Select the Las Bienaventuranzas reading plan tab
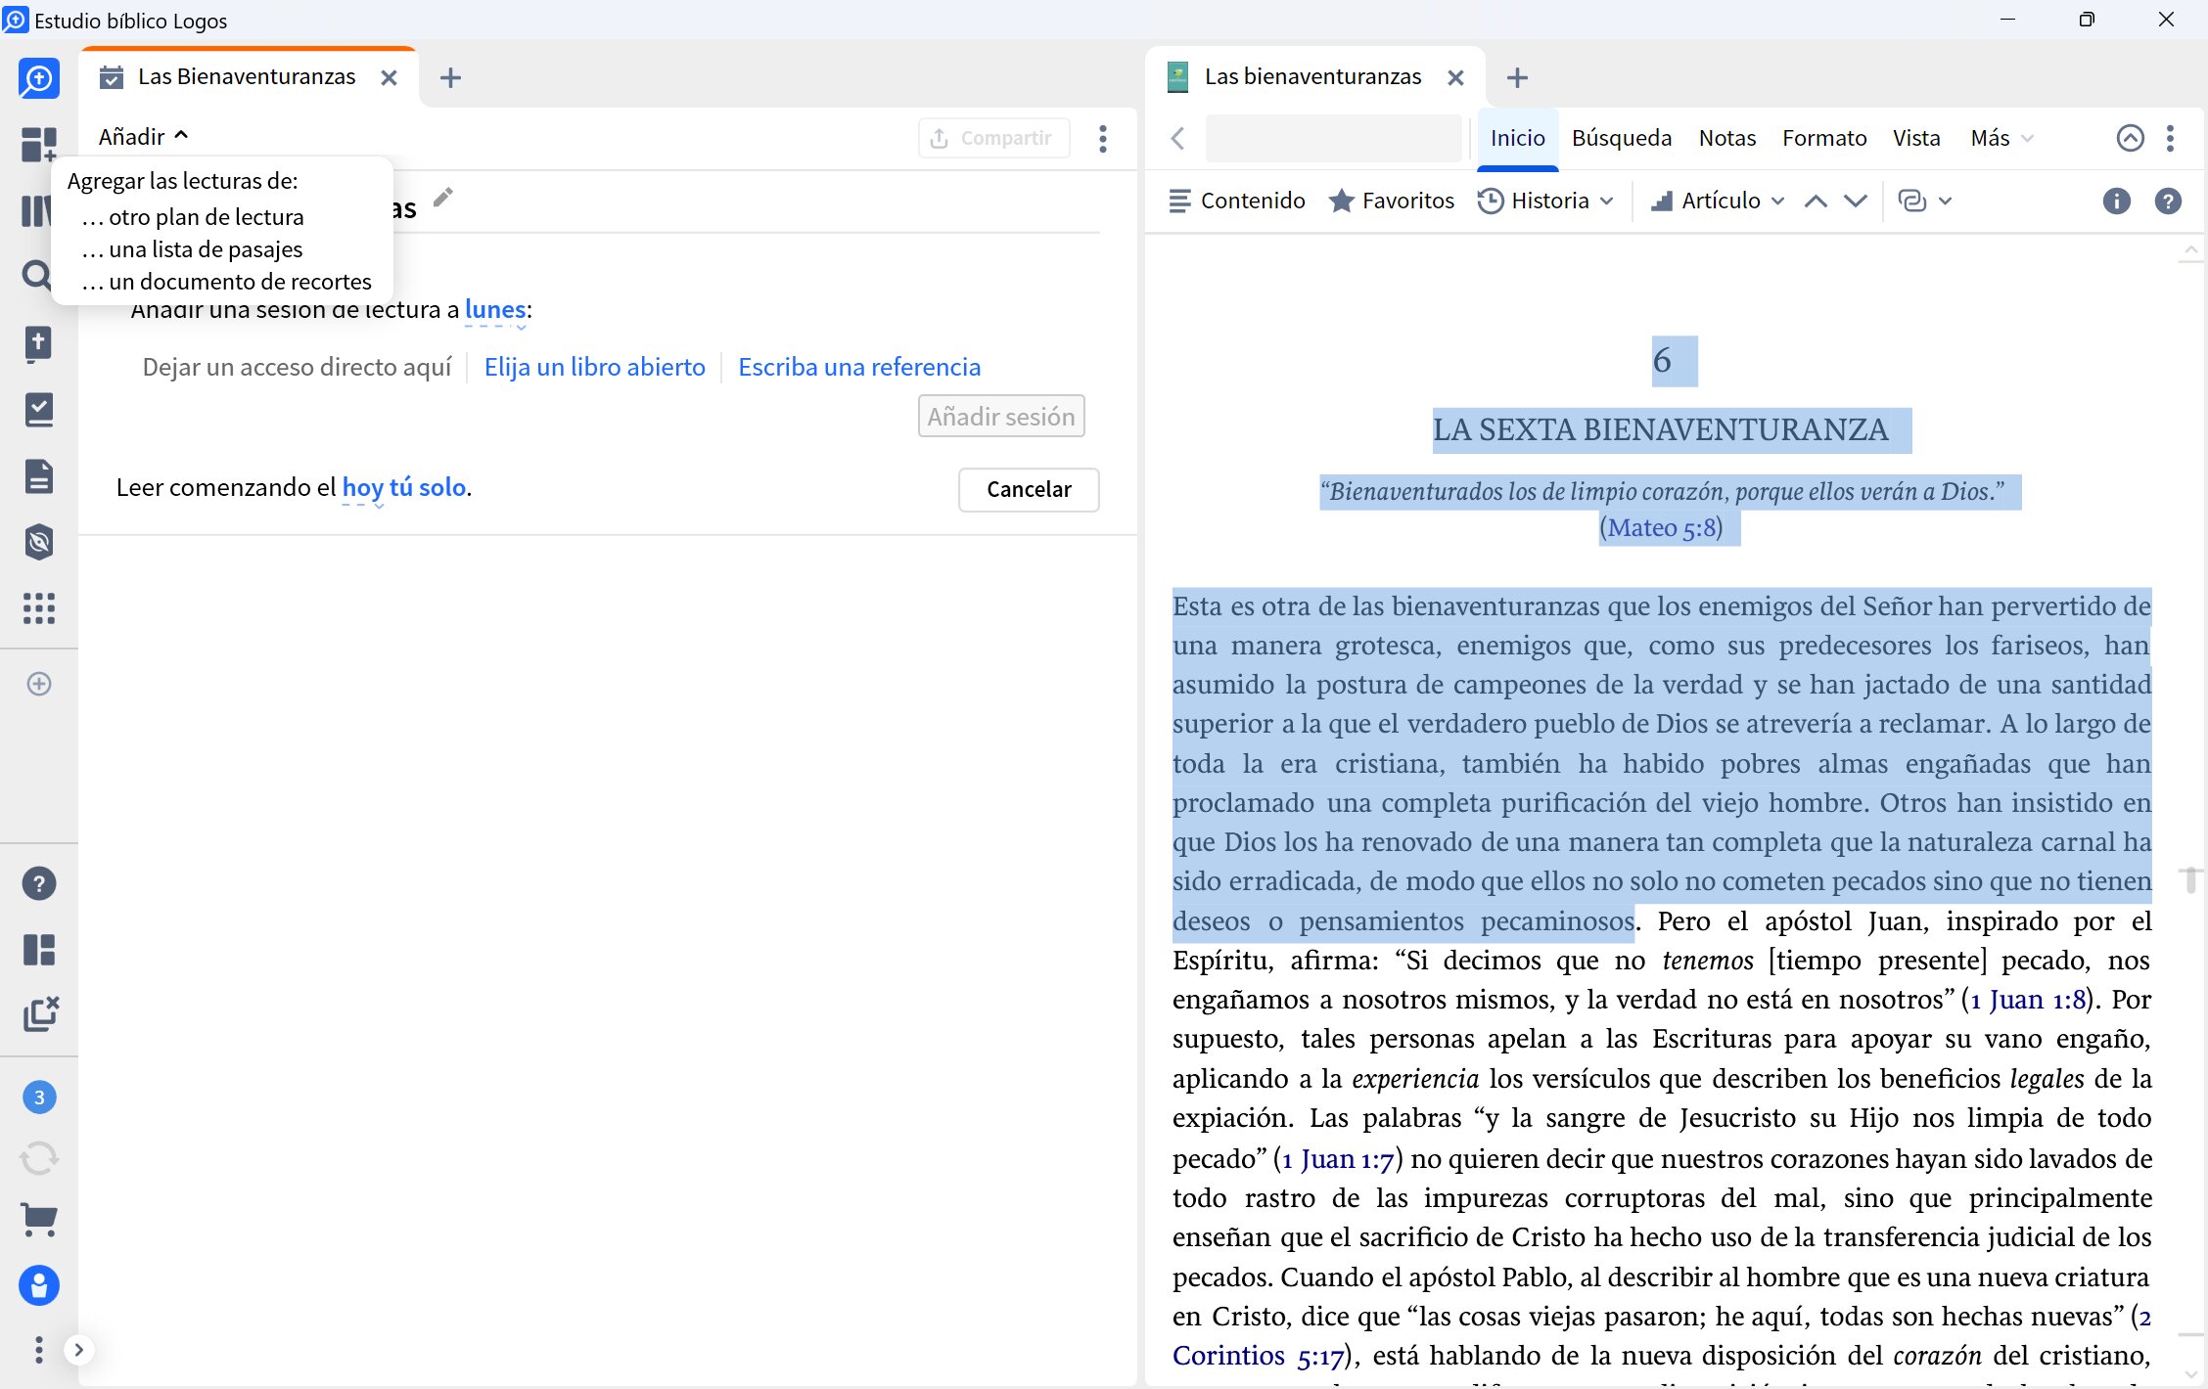Screen dimensions: 2208x1389 click(247, 77)
